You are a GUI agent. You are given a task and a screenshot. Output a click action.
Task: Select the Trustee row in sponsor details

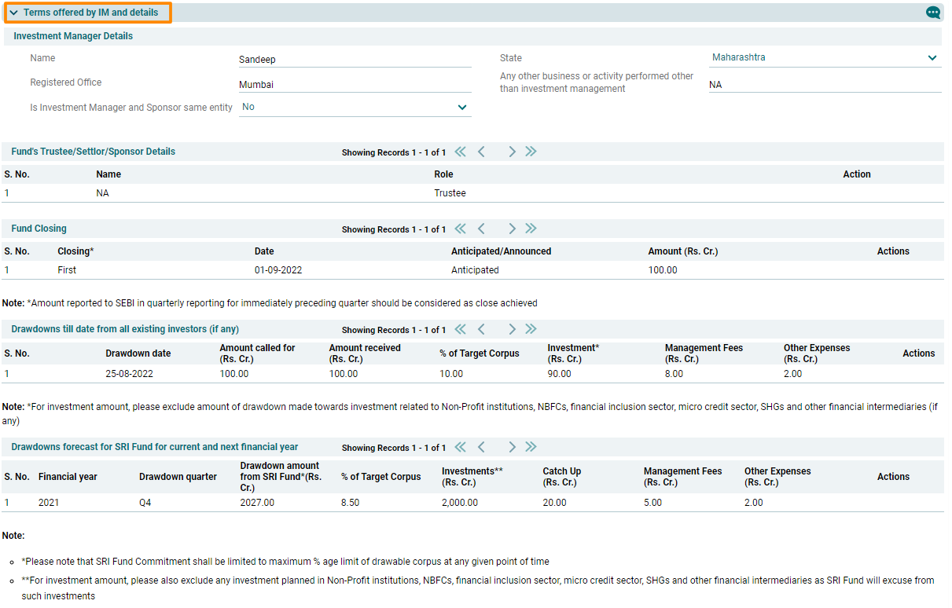point(472,193)
